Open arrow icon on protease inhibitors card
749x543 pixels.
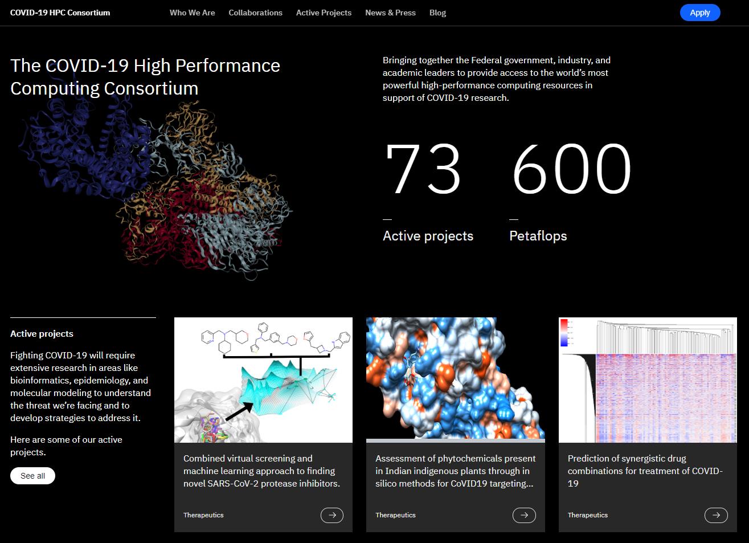[x=332, y=515]
